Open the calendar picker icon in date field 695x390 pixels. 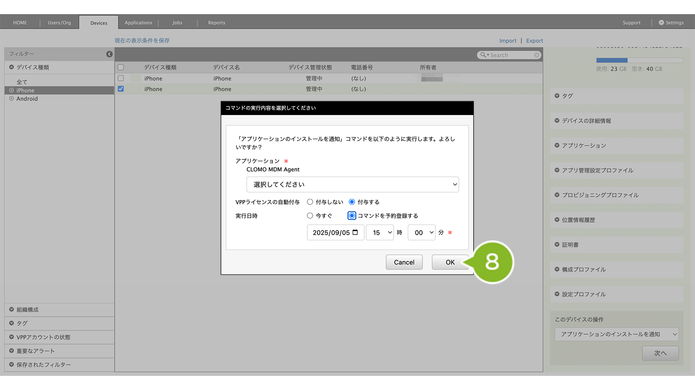(355, 232)
